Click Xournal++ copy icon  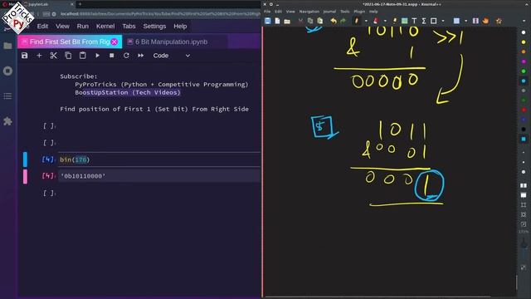pyautogui.click(x=310, y=21)
